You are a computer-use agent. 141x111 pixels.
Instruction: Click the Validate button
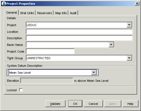point(55,104)
